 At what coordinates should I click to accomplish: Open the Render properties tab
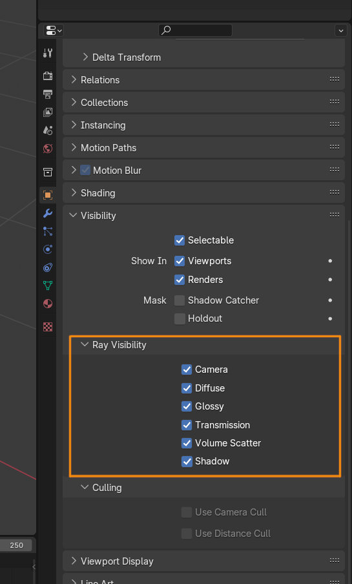(x=48, y=76)
